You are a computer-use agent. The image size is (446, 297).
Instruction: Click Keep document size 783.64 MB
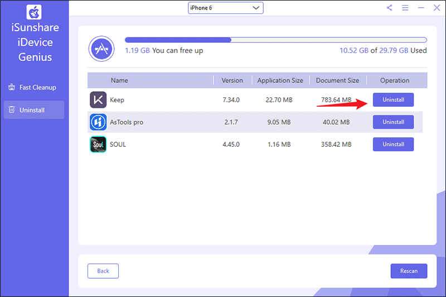coord(336,100)
